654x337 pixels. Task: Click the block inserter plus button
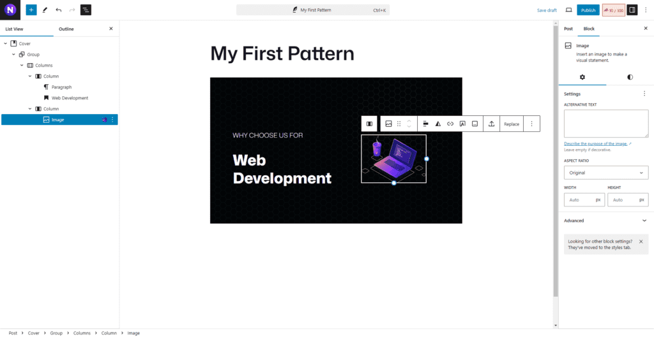click(31, 10)
